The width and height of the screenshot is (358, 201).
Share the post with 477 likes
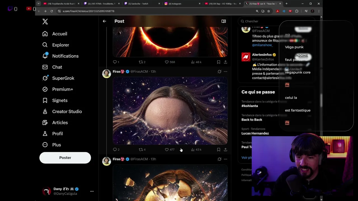tap(225, 150)
